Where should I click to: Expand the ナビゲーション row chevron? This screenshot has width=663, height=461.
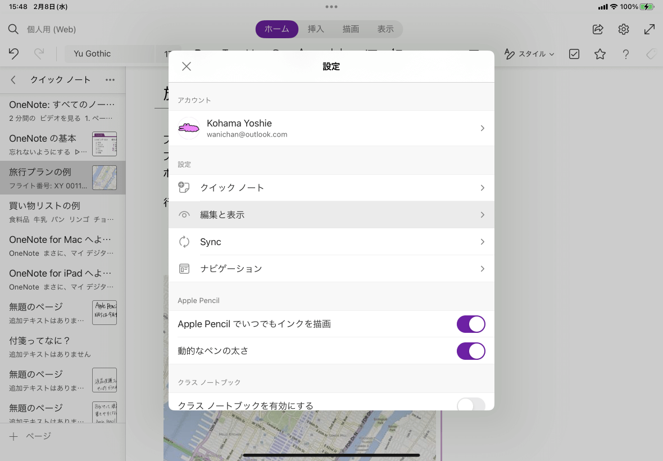pos(483,269)
